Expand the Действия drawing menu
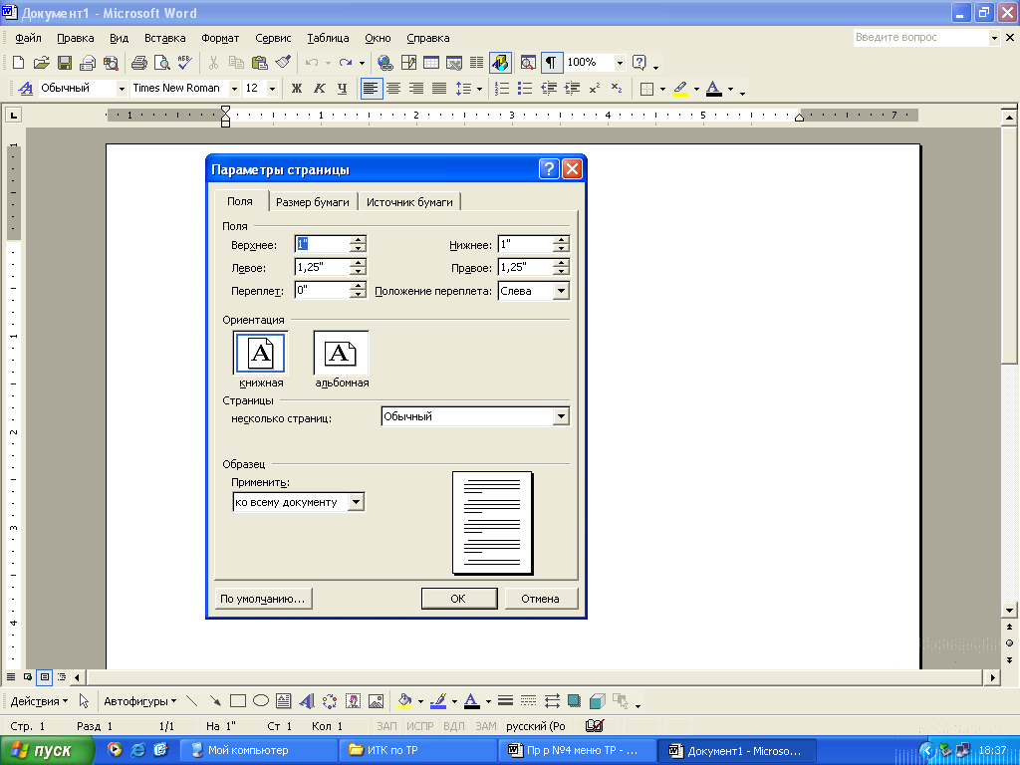Viewport: 1020px width, 765px height. coord(39,701)
